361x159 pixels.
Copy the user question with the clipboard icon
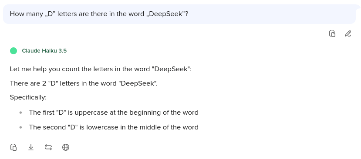coord(332,33)
